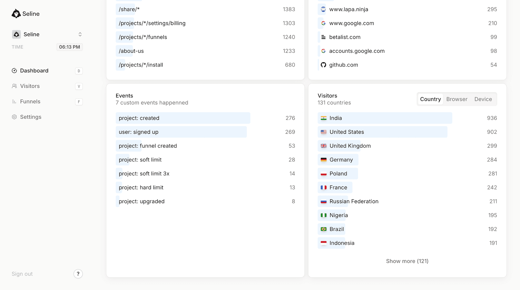Click the GitHub icon in referrers list
The image size is (520, 290).
[323, 65]
